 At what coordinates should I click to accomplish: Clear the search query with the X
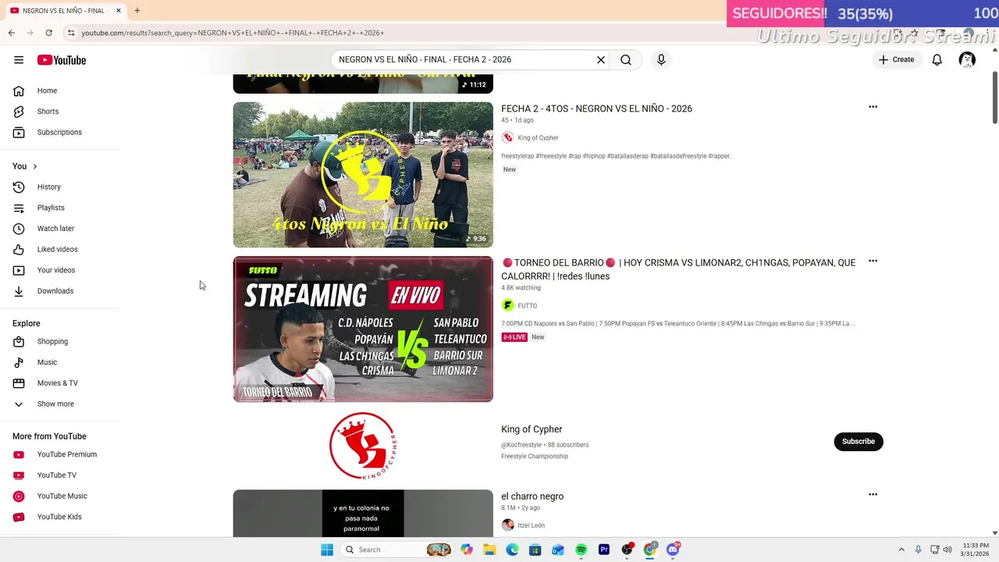click(601, 60)
